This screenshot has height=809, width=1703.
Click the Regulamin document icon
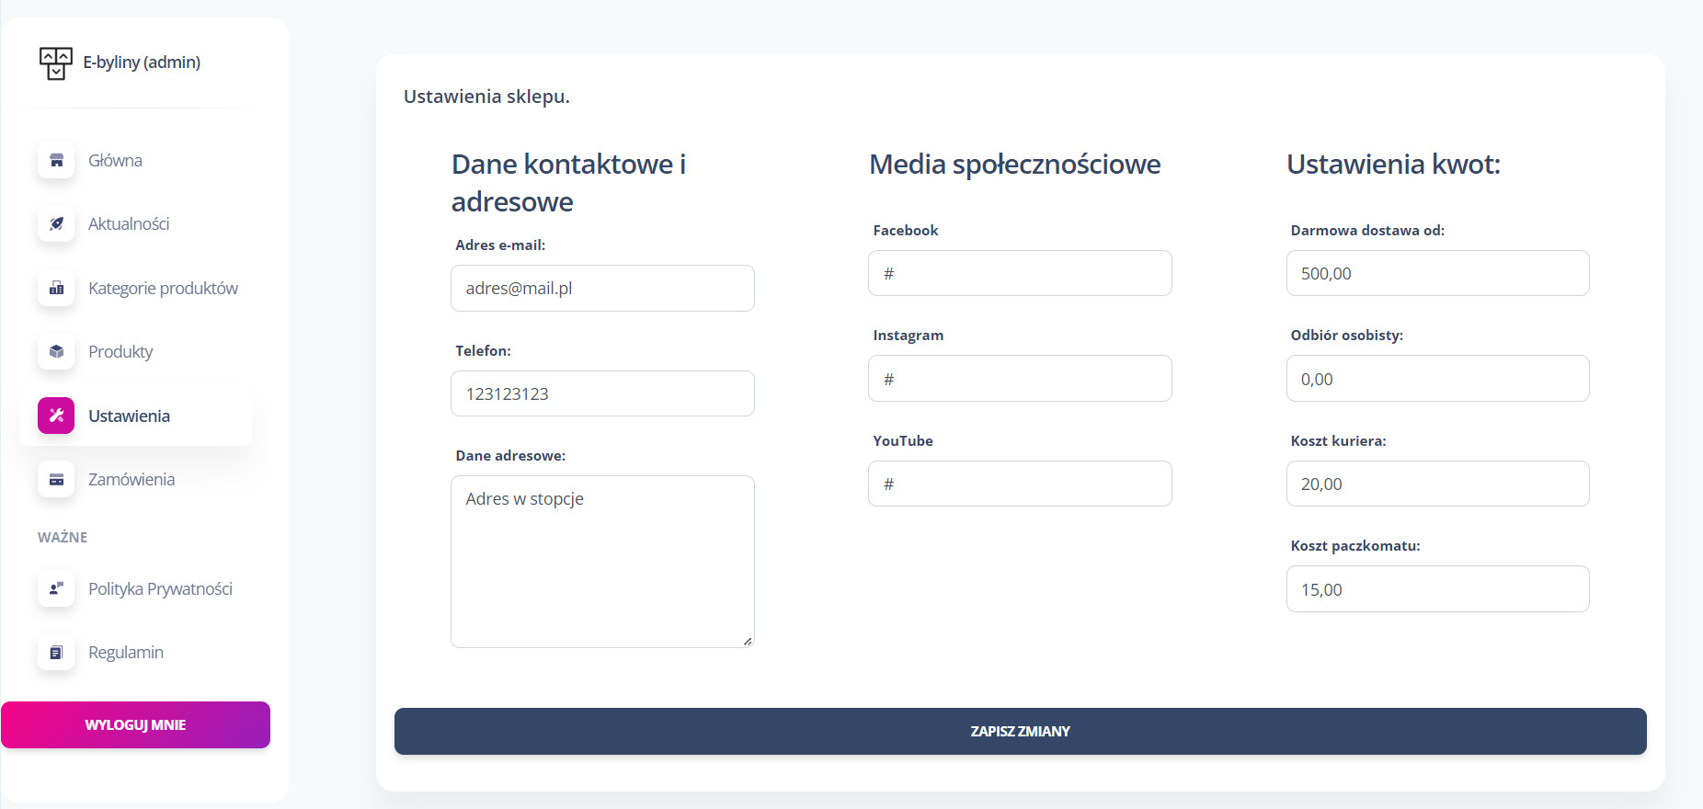[56, 652]
